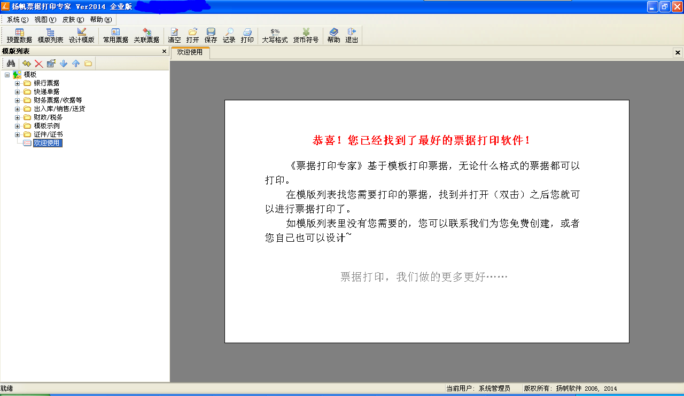Launch 设计模版 template designer
684x396 pixels.
coord(81,36)
